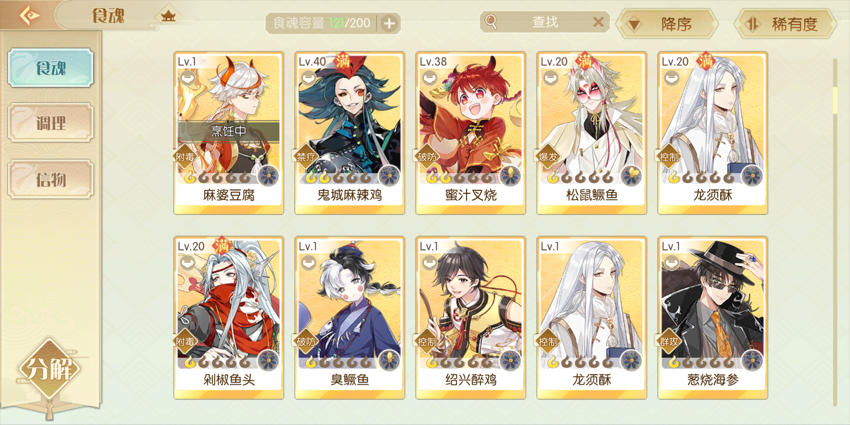Click the magnifier search icon

491,22
